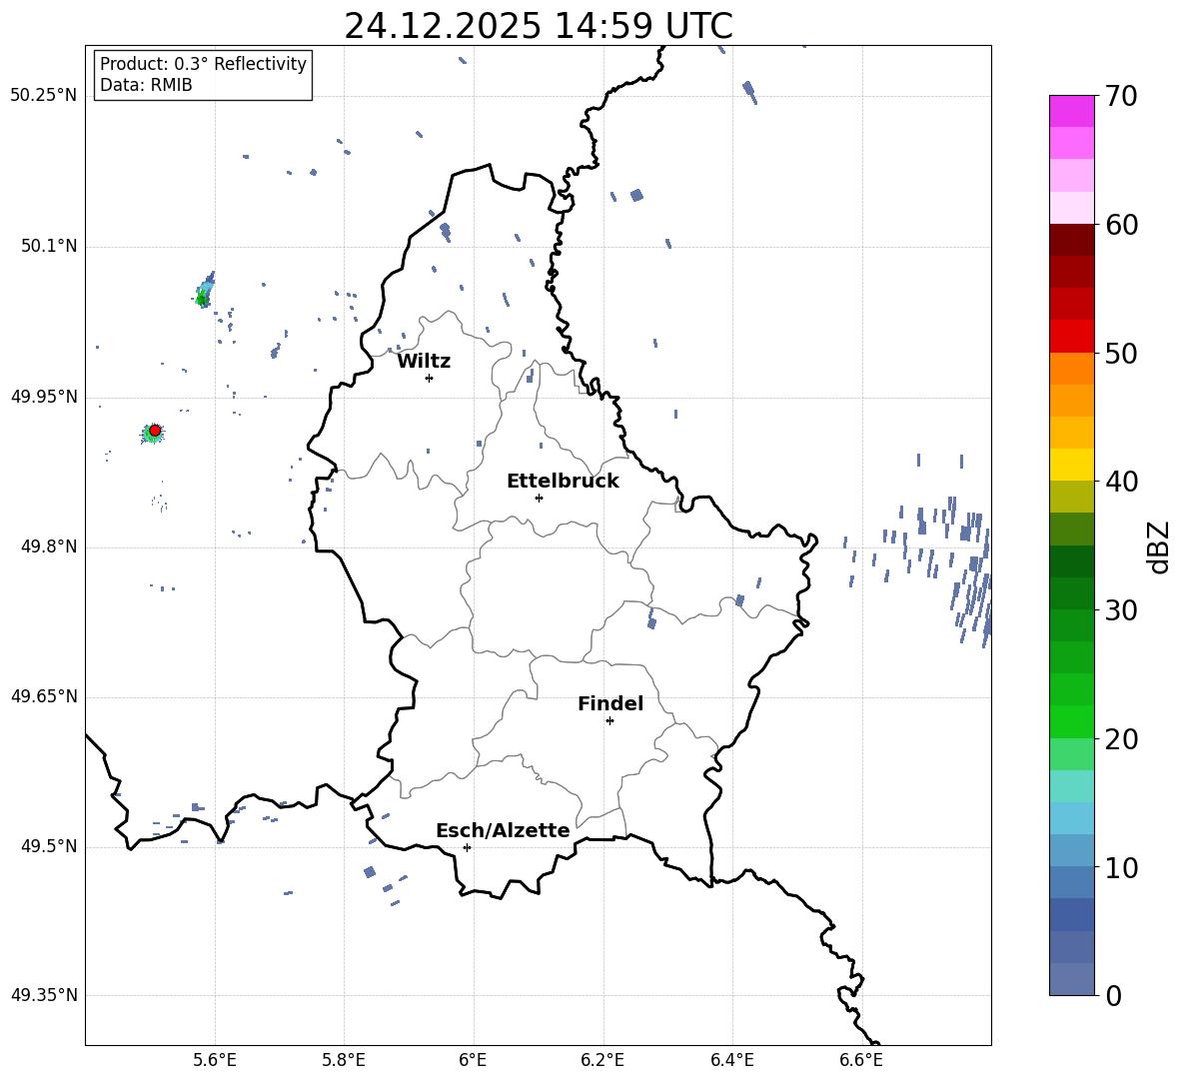Click the dBZ colorbar axis label
Image resolution: width=1183 pixels, height=1080 pixels.
[1160, 546]
